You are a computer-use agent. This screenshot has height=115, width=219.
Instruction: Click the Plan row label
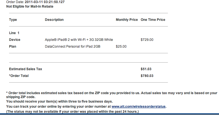(13, 47)
